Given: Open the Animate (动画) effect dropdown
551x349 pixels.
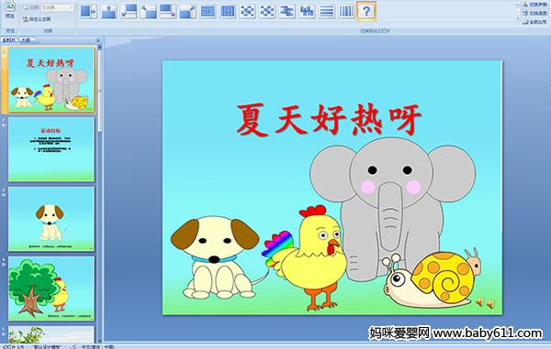Looking at the screenshot, I should (x=58, y=7).
